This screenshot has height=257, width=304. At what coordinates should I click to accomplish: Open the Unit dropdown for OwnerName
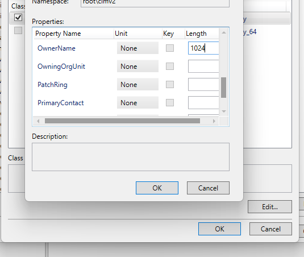pos(138,48)
